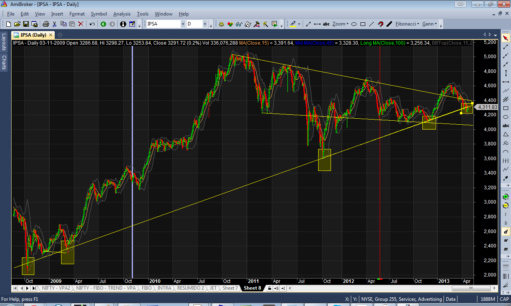
Task: Open the Format menu
Action: coord(77,14)
